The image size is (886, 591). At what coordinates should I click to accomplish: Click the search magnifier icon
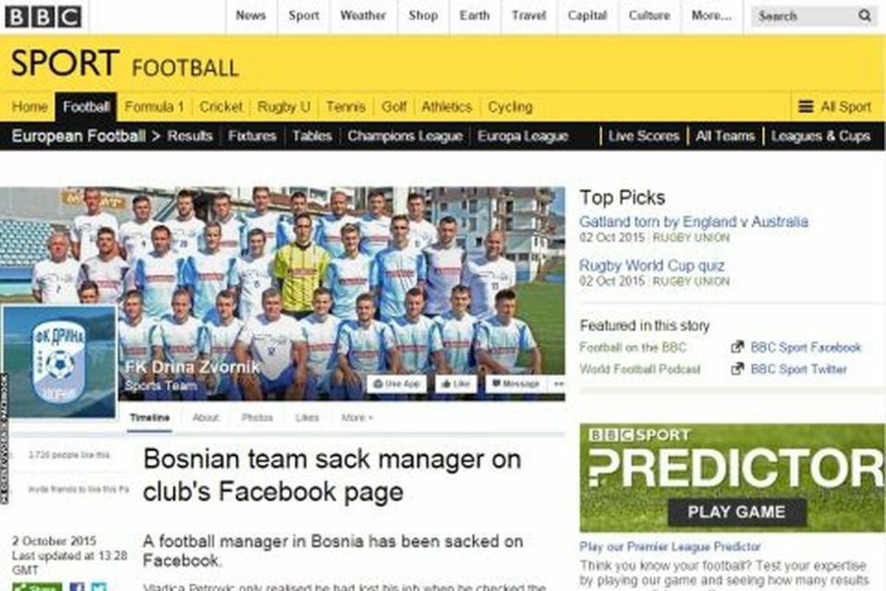(865, 16)
